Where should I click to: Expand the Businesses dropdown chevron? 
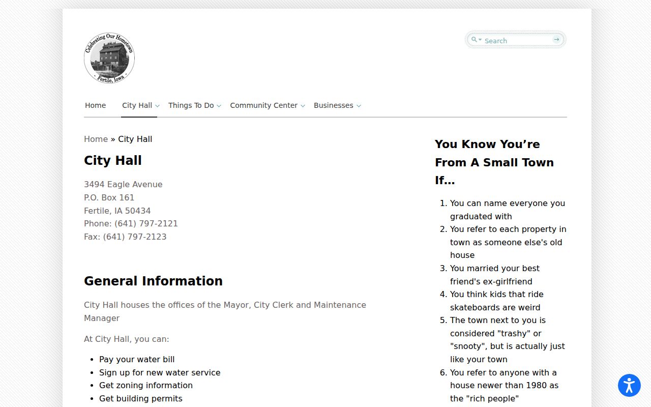[359, 106]
